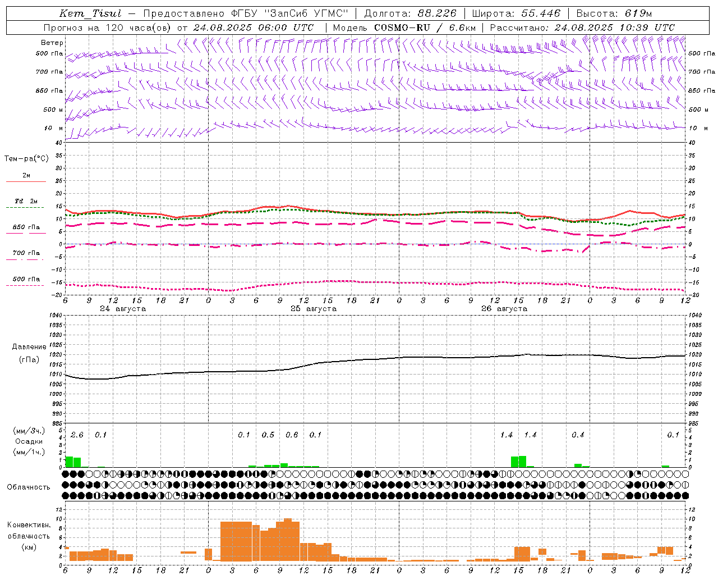Click the precipitation total "2.6"
718x575 pixels.
click(77, 435)
